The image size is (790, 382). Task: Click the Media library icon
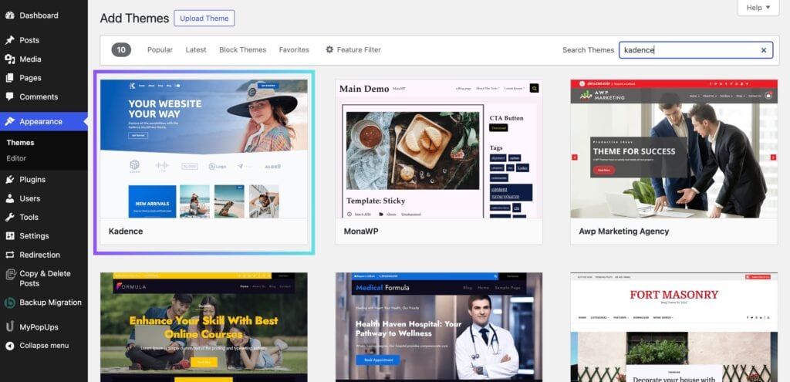[9, 59]
